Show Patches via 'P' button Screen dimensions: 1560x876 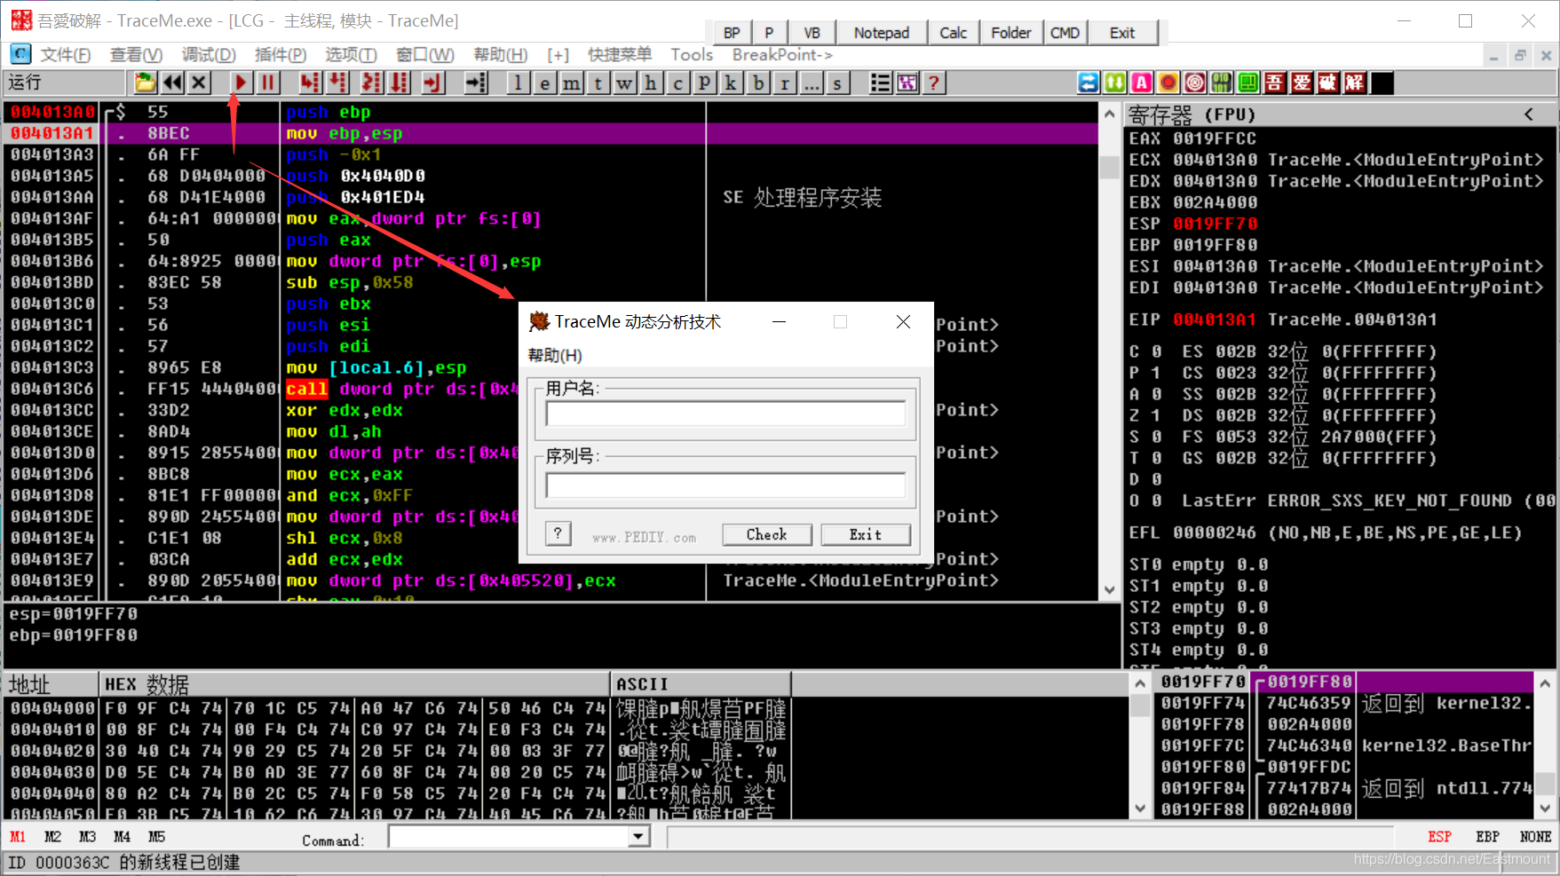click(705, 83)
